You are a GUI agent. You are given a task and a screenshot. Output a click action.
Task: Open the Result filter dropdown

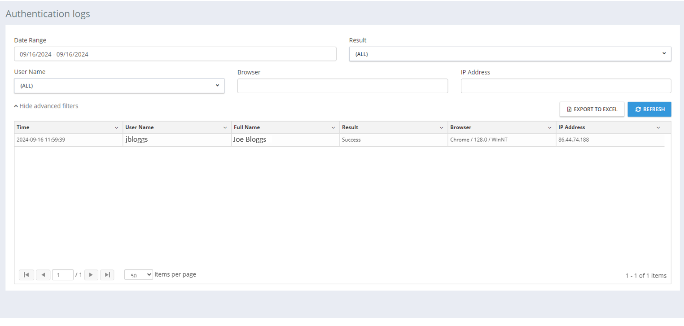(510, 54)
